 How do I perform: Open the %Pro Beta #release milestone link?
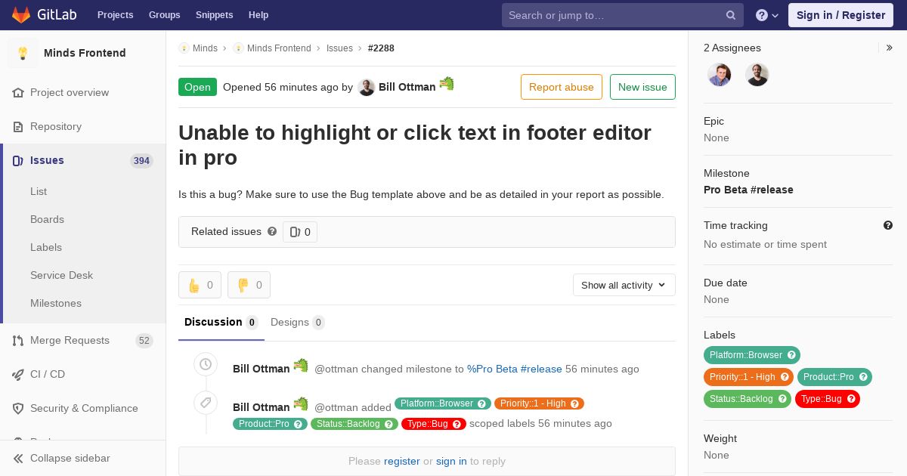tap(515, 369)
